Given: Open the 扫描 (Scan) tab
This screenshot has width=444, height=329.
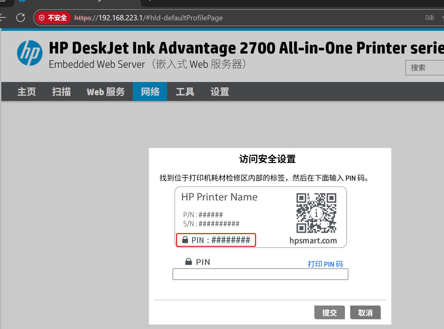Looking at the screenshot, I should (61, 92).
